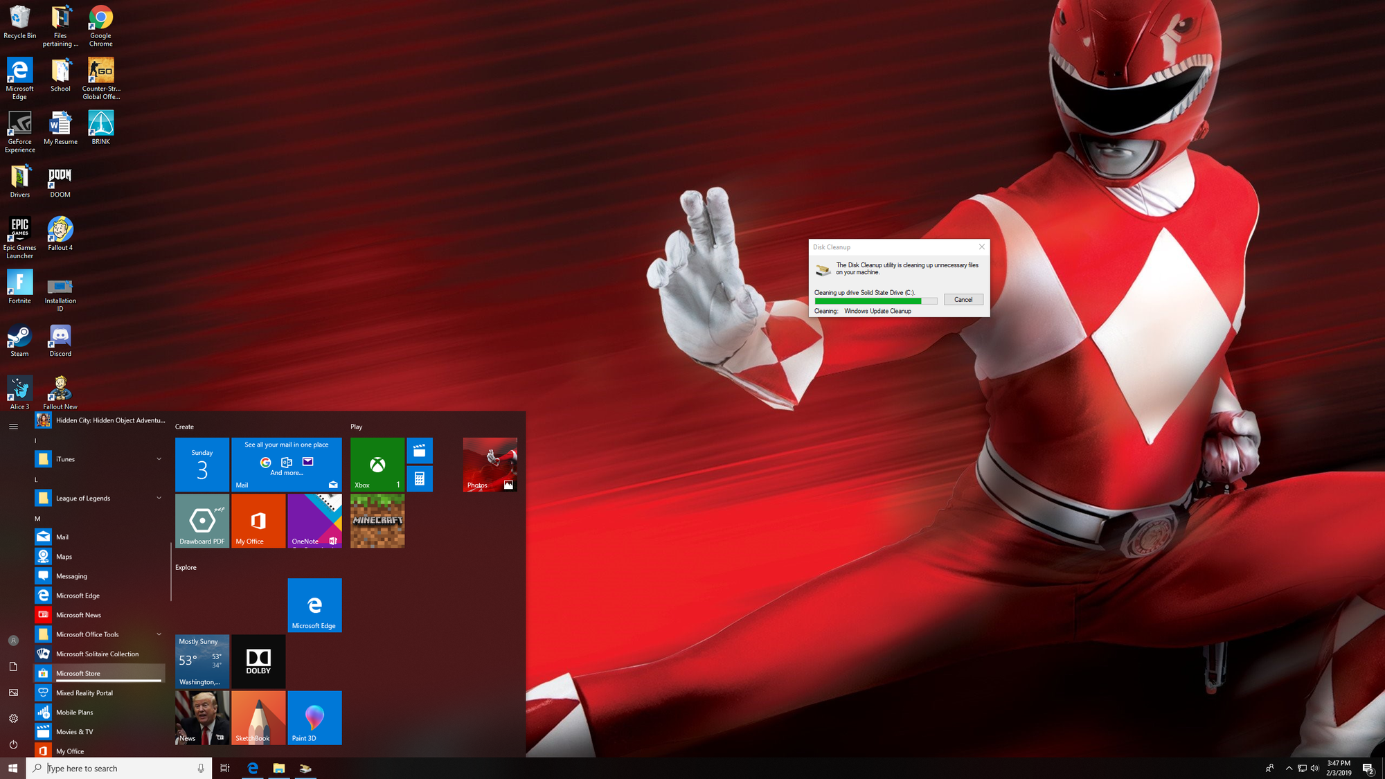Screen dimensions: 1385x779
Task: Open Messaging from the app list
Action: point(100,576)
